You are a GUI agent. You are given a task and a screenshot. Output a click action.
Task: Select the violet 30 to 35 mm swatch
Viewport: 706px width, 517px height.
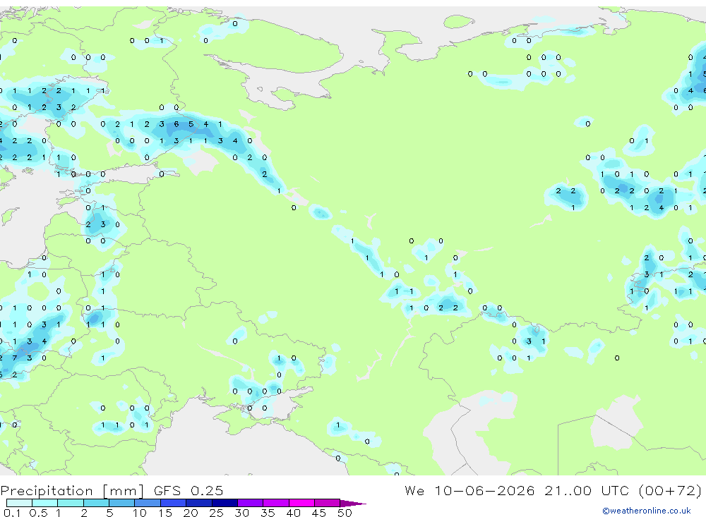(250, 503)
